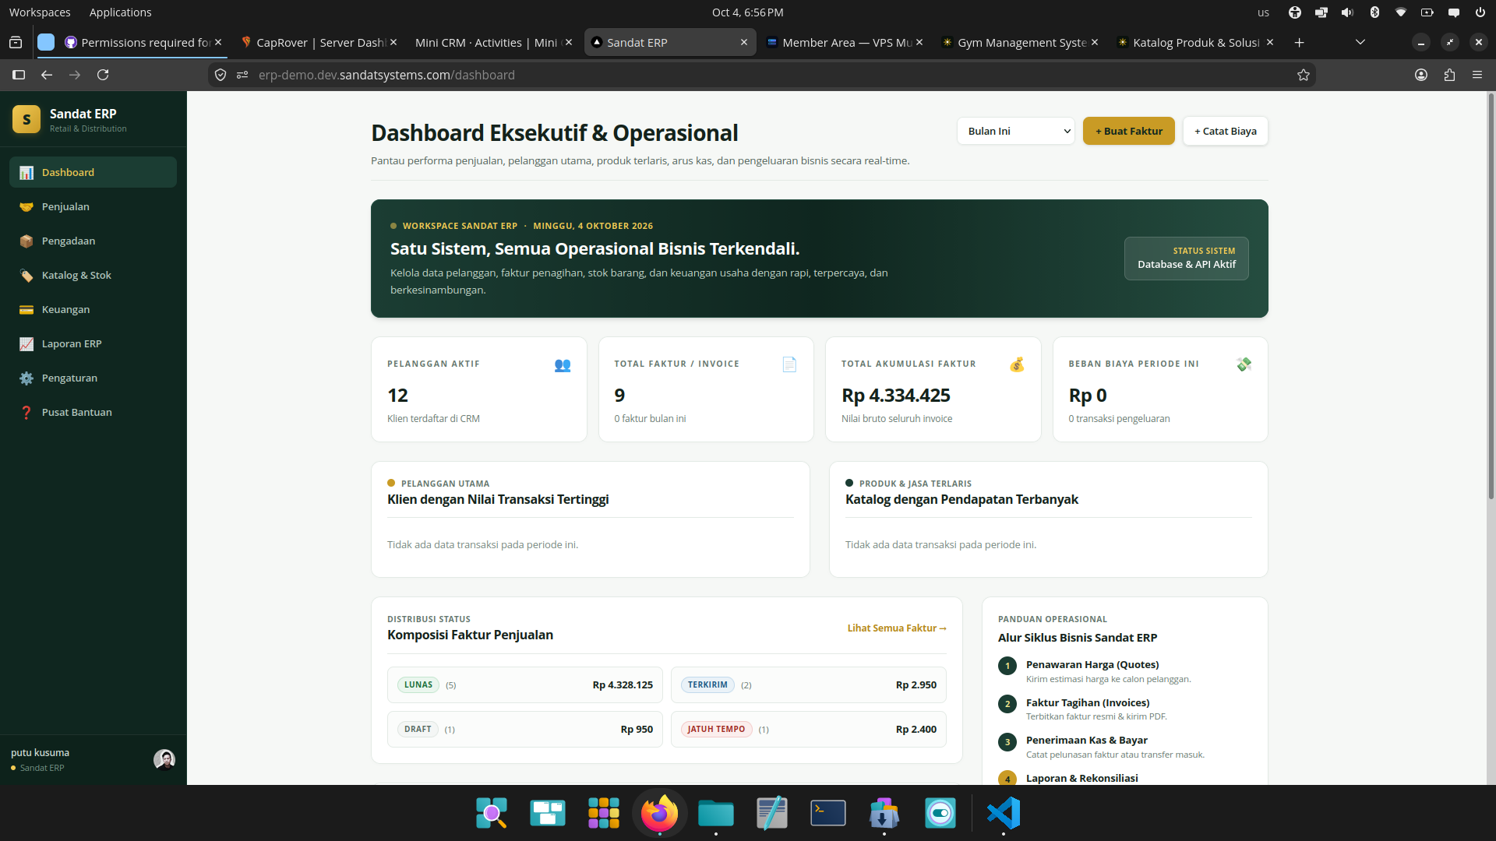Click the Total Akumulasi money bag icon
This screenshot has width=1496, height=841.
(x=1017, y=364)
